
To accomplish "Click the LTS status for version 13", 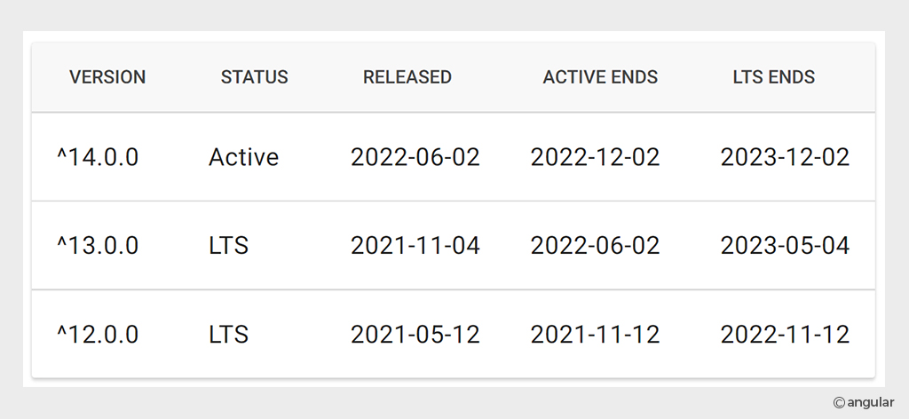I will (228, 246).
